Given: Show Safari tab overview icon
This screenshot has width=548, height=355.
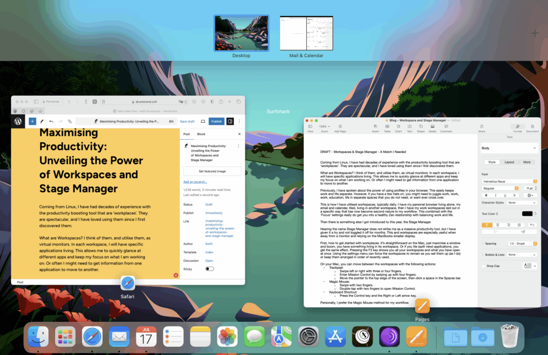Looking at the screenshot, I should [238, 102].
